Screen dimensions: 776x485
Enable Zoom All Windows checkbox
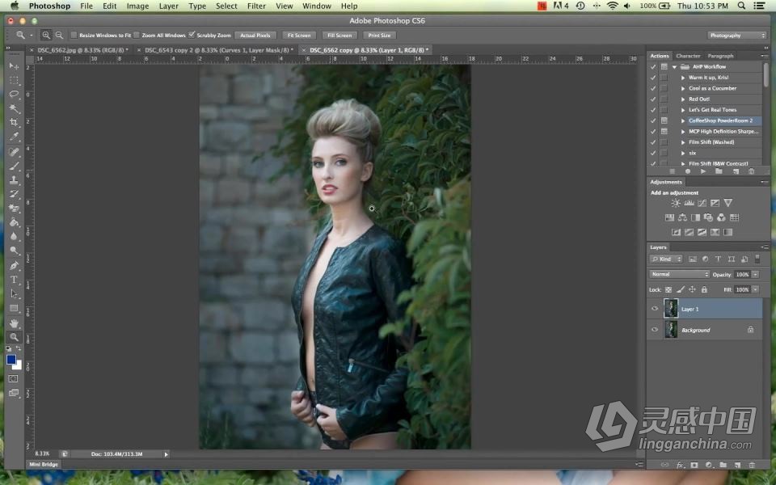tap(137, 35)
